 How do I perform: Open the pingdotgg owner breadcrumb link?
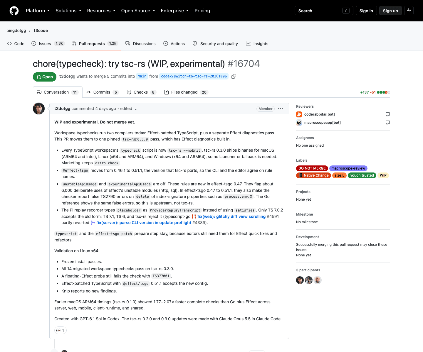pos(16,31)
